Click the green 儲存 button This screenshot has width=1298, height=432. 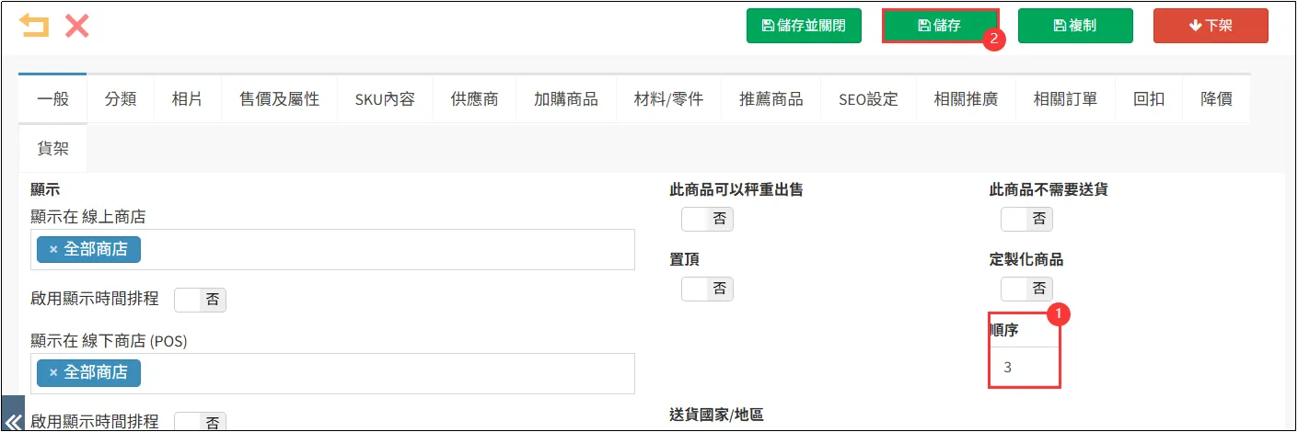pyautogui.click(x=940, y=26)
